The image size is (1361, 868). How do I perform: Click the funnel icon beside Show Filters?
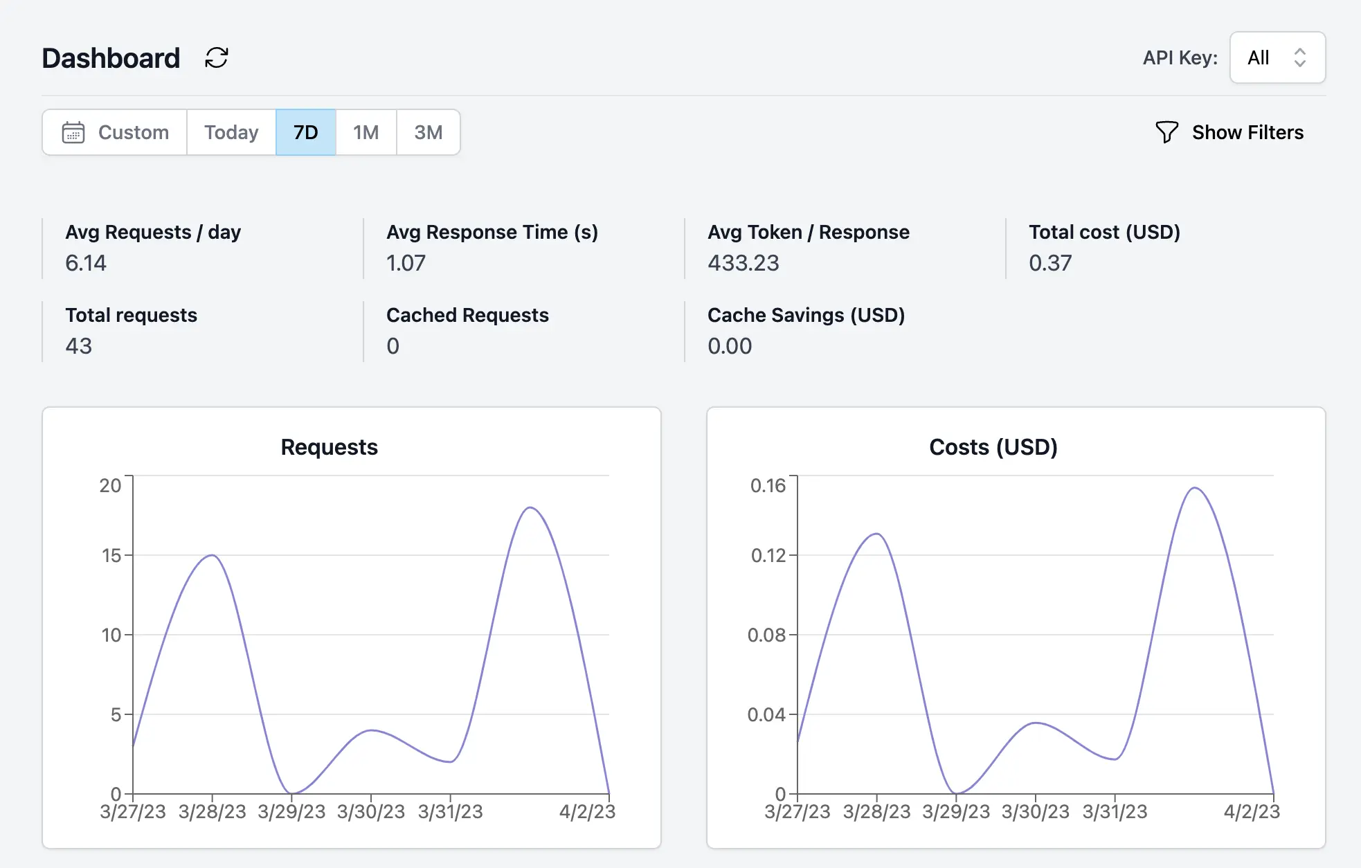(x=1167, y=132)
